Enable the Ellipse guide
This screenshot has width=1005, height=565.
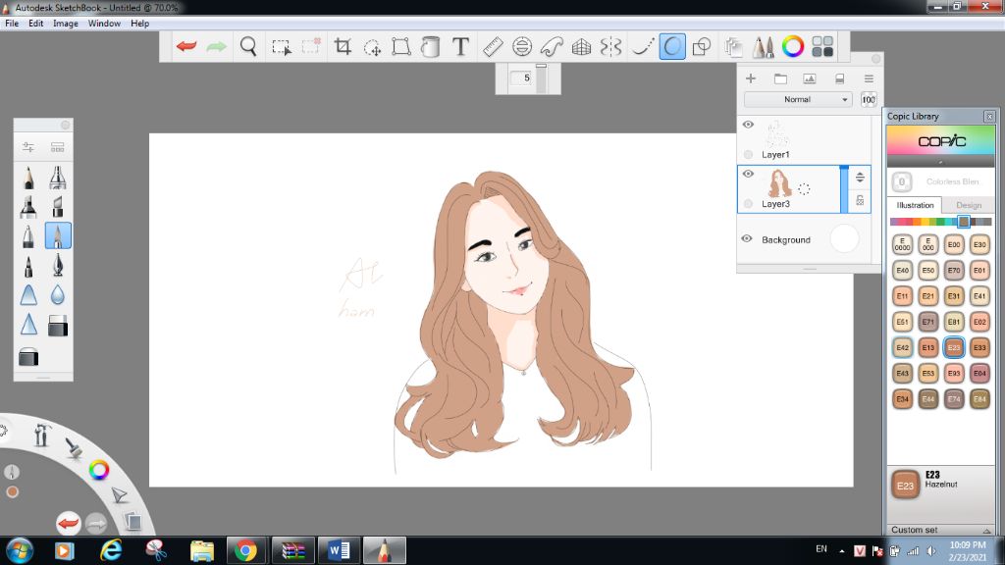[522, 46]
